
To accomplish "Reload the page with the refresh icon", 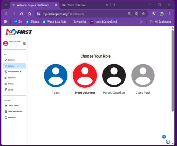I will 22,14.
